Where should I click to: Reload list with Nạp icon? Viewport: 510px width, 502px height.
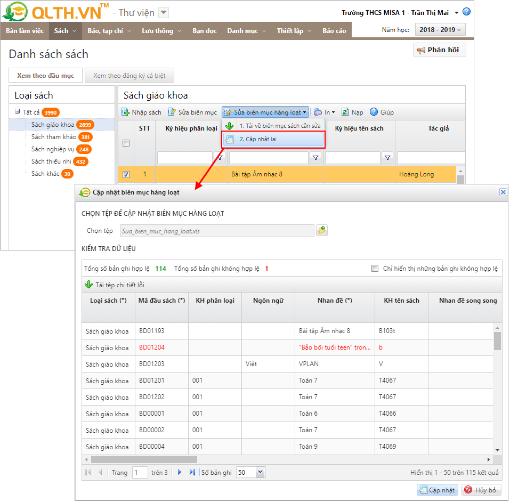[x=345, y=112]
